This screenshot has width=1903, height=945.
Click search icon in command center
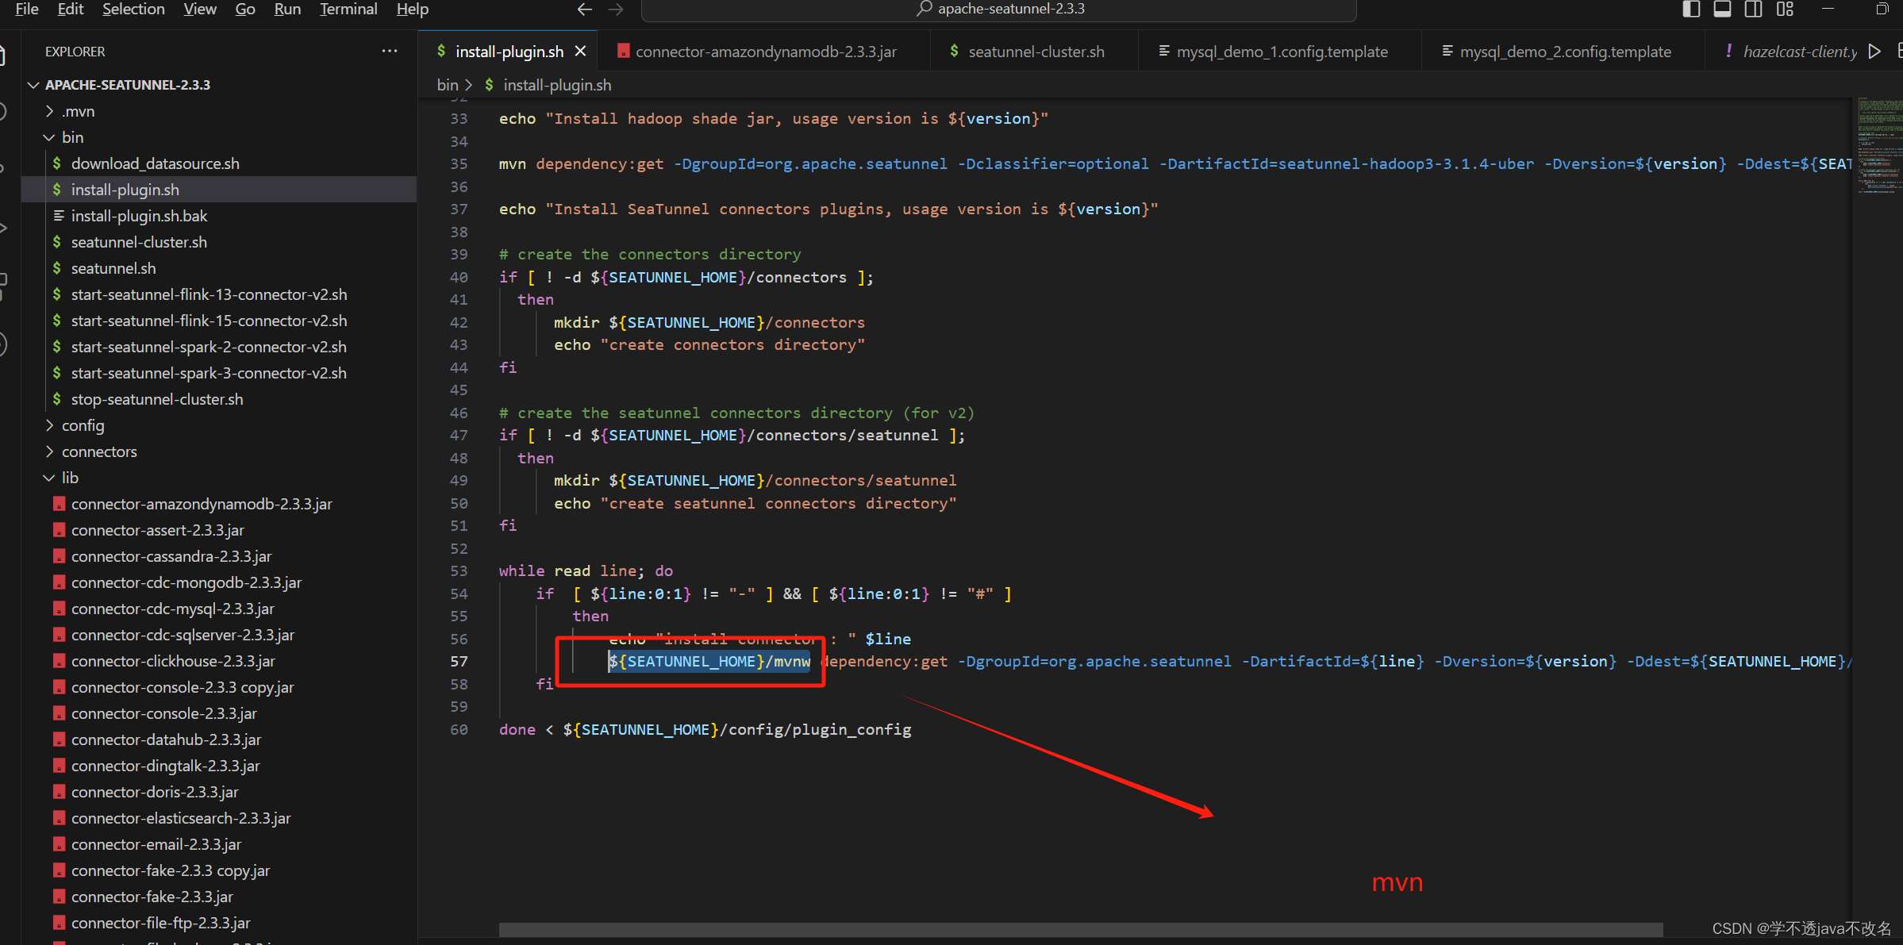(x=923, y=10)
